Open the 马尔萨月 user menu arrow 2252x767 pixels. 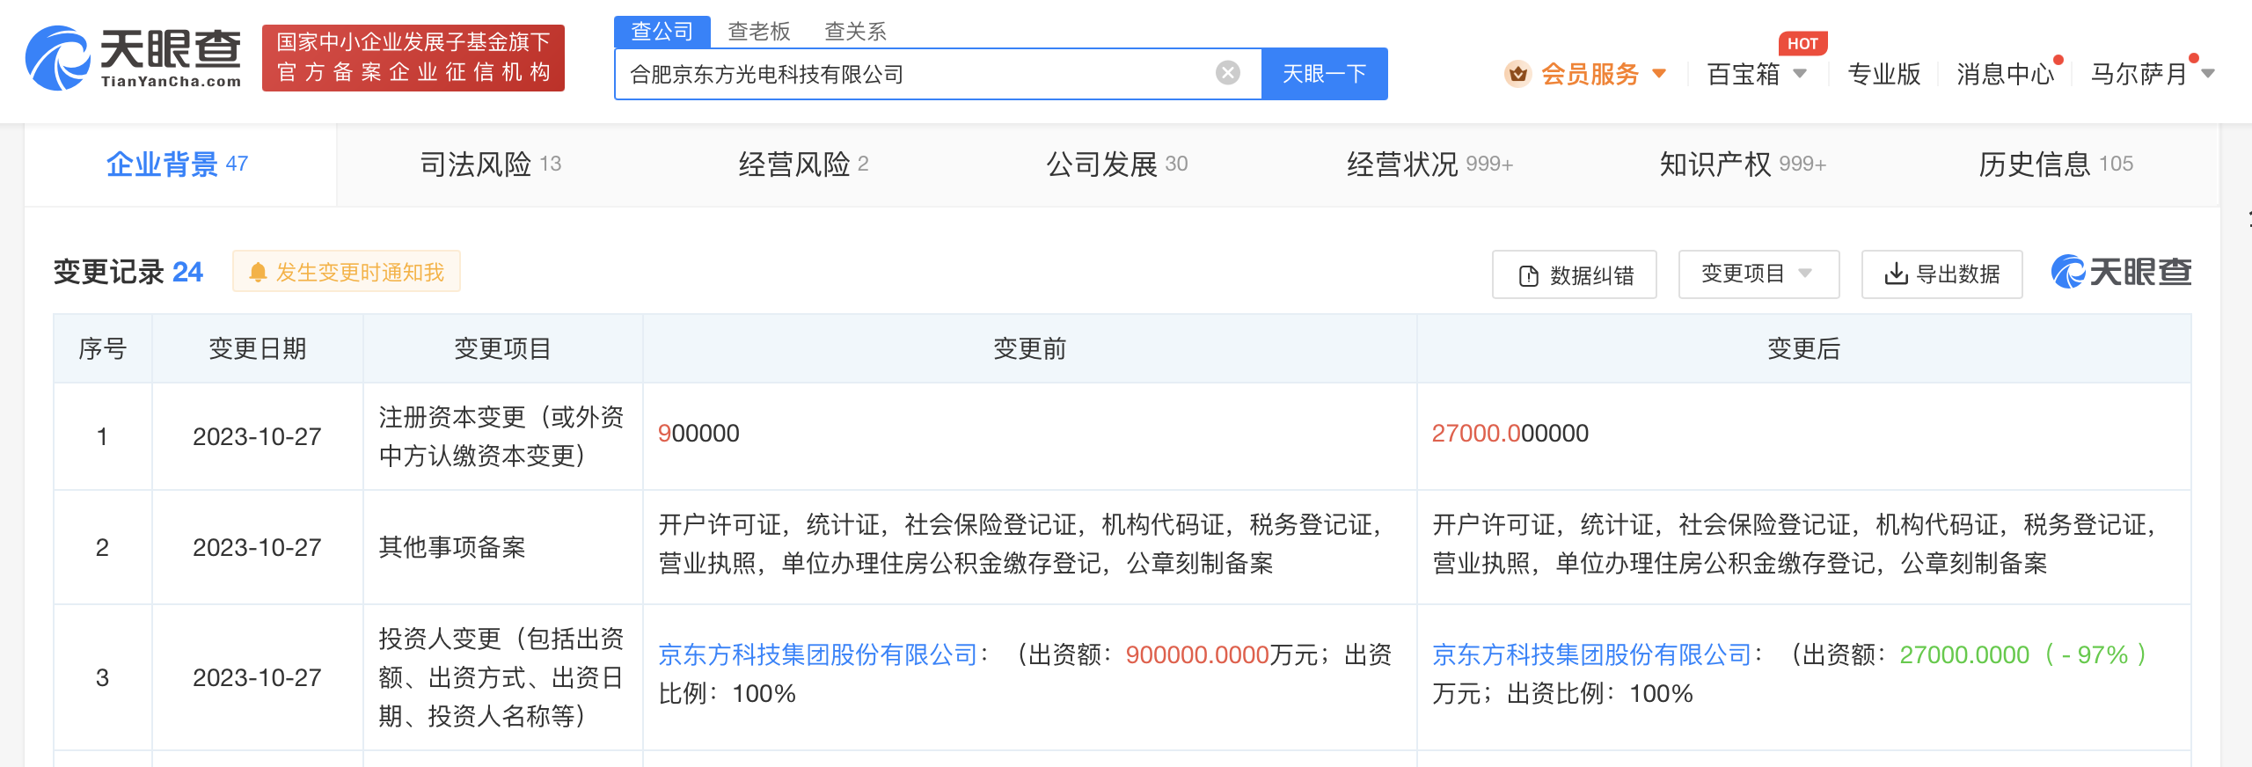point(2208,74)
